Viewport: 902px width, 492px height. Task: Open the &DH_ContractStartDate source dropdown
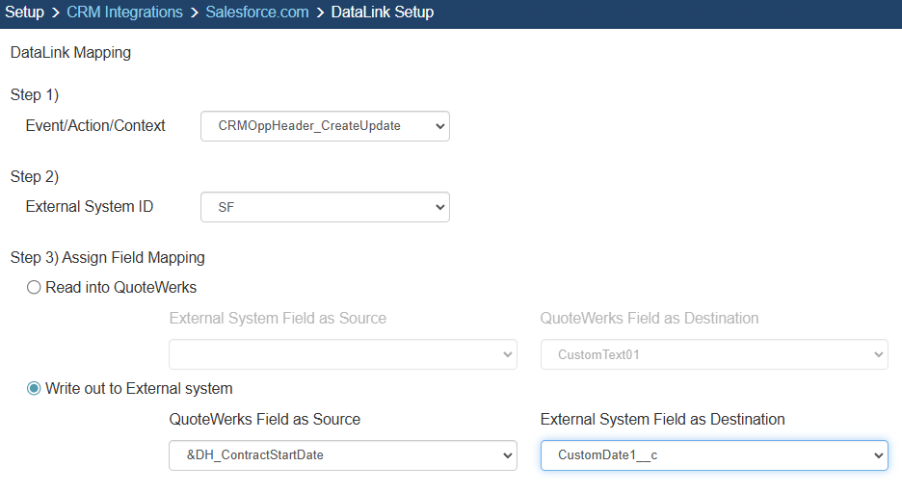[x=343, y=455]
